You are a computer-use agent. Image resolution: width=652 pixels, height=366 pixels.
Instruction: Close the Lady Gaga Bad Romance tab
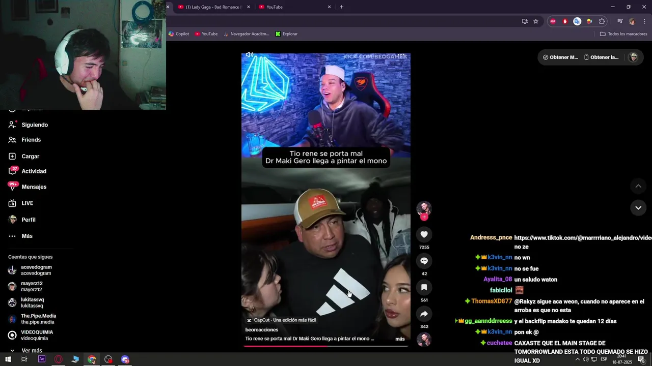pos(249,7)
